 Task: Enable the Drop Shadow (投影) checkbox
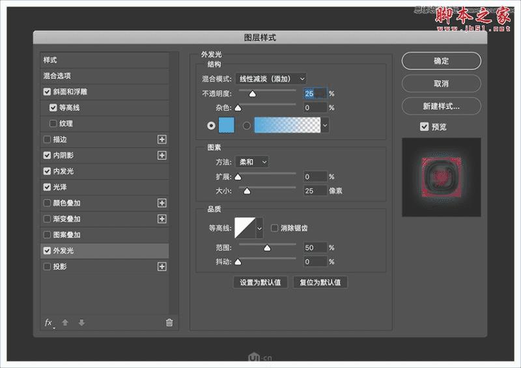(47, 266)
